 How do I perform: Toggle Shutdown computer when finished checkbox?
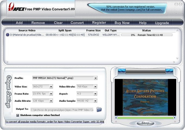[x=18, y=115]
